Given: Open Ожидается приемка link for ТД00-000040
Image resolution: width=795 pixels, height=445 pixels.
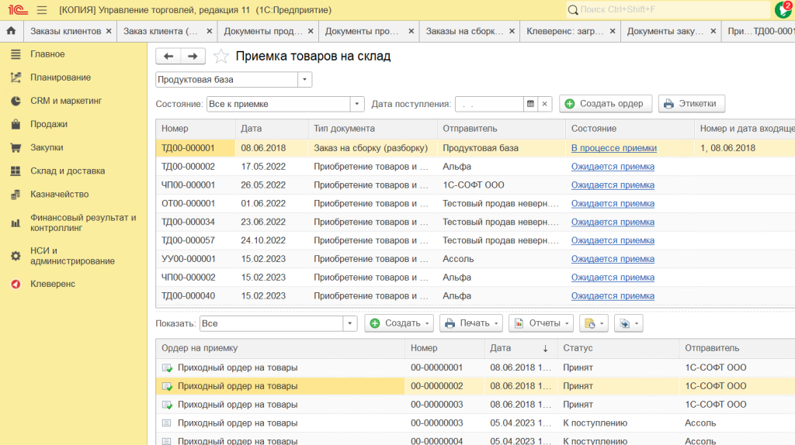Looking at the screenshot, I should tap(613, 295).
